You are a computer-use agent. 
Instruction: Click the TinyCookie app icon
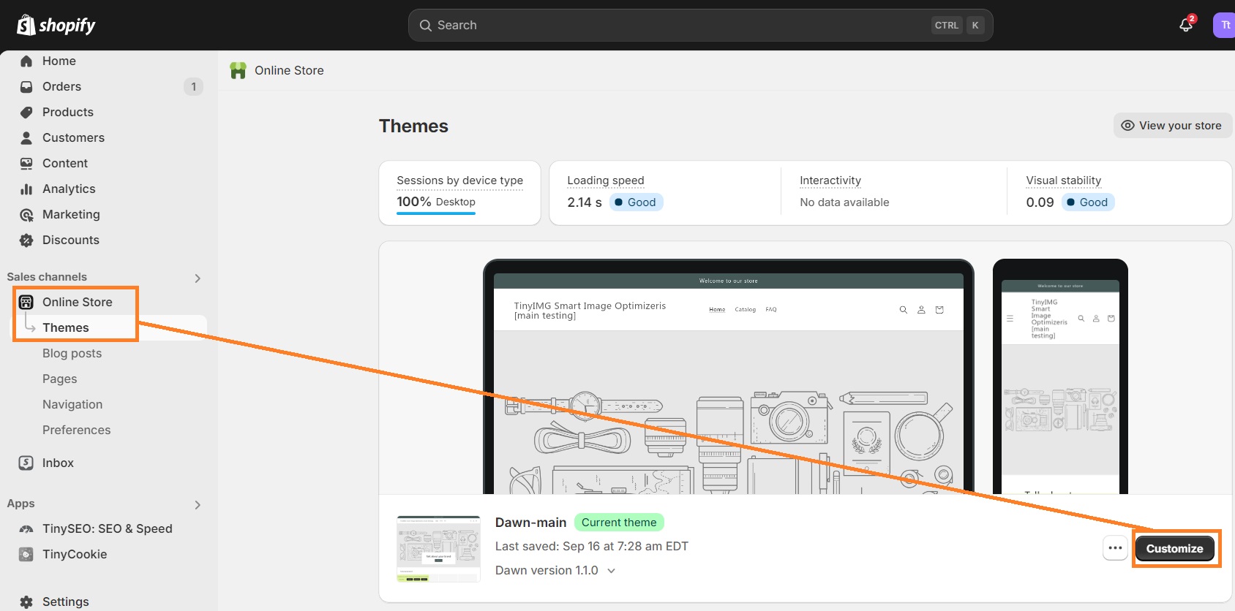tap(26, 554)
